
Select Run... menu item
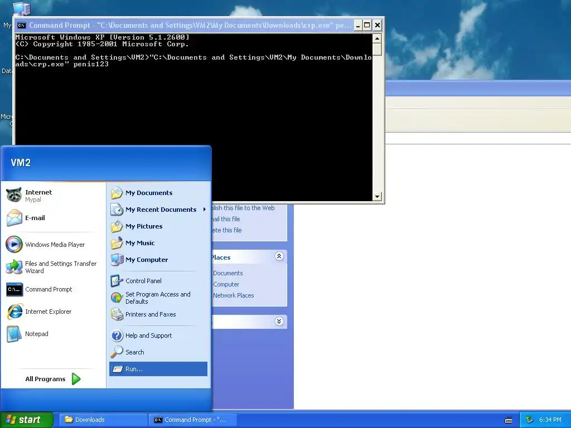point(158,369)
